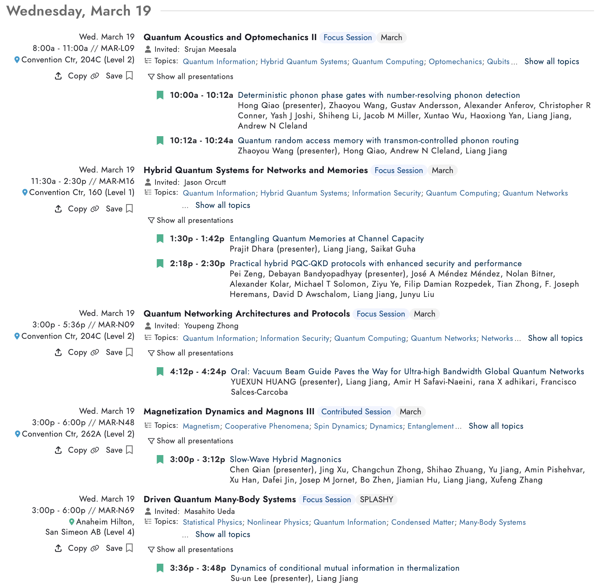Click share icon for Driven Quantum Many-Body session
The width and height of the screenshot is (599, 588).
pyautogui.click(x=58, y=548)
